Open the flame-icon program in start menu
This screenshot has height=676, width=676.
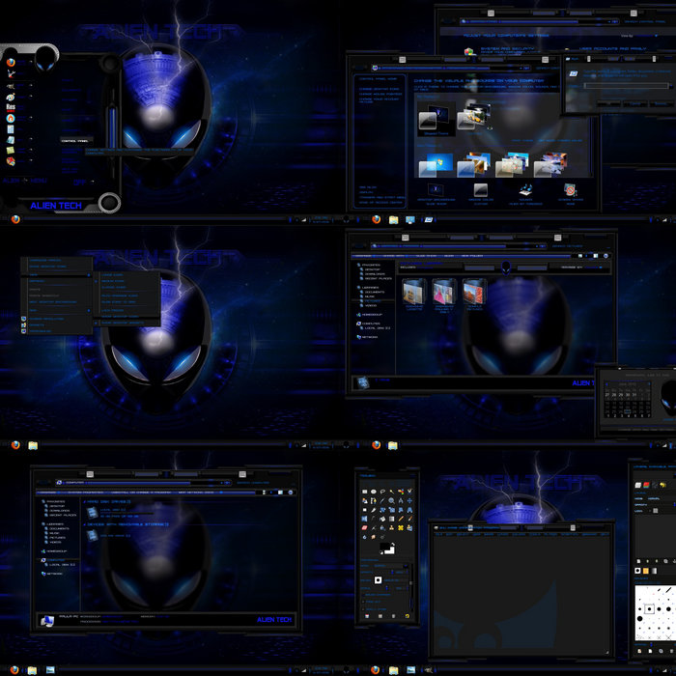pos(11,118)
